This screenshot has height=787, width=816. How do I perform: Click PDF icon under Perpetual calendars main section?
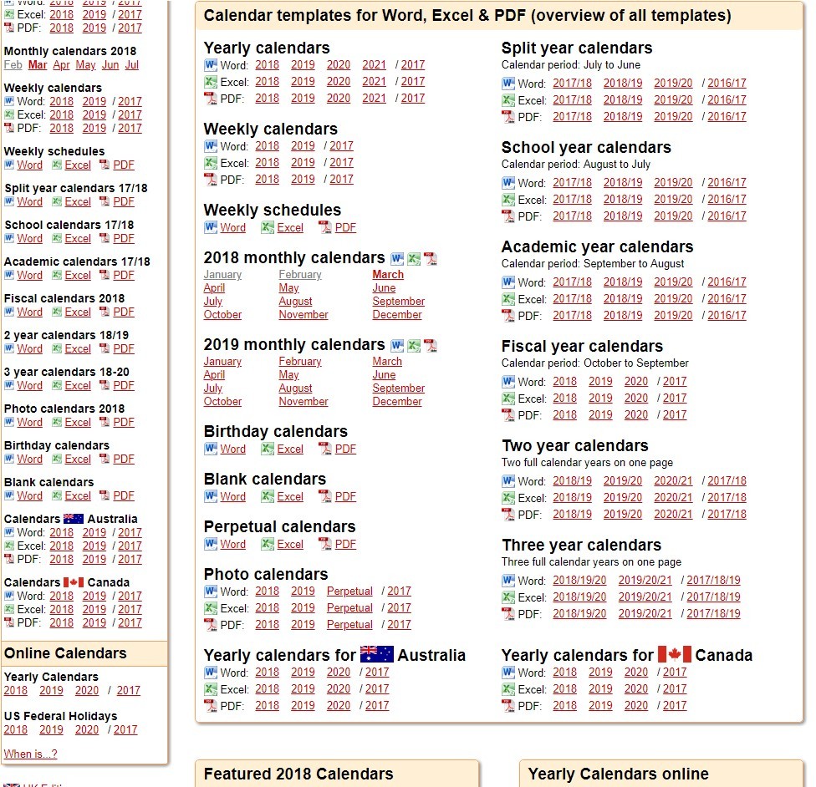324,545
